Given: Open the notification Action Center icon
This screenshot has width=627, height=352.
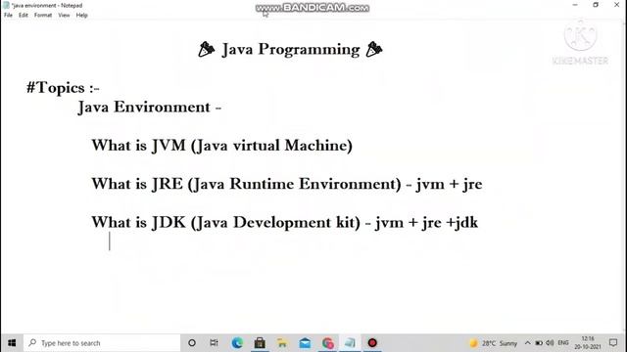Looking at the screenshot, I should [x=613, y=343].
